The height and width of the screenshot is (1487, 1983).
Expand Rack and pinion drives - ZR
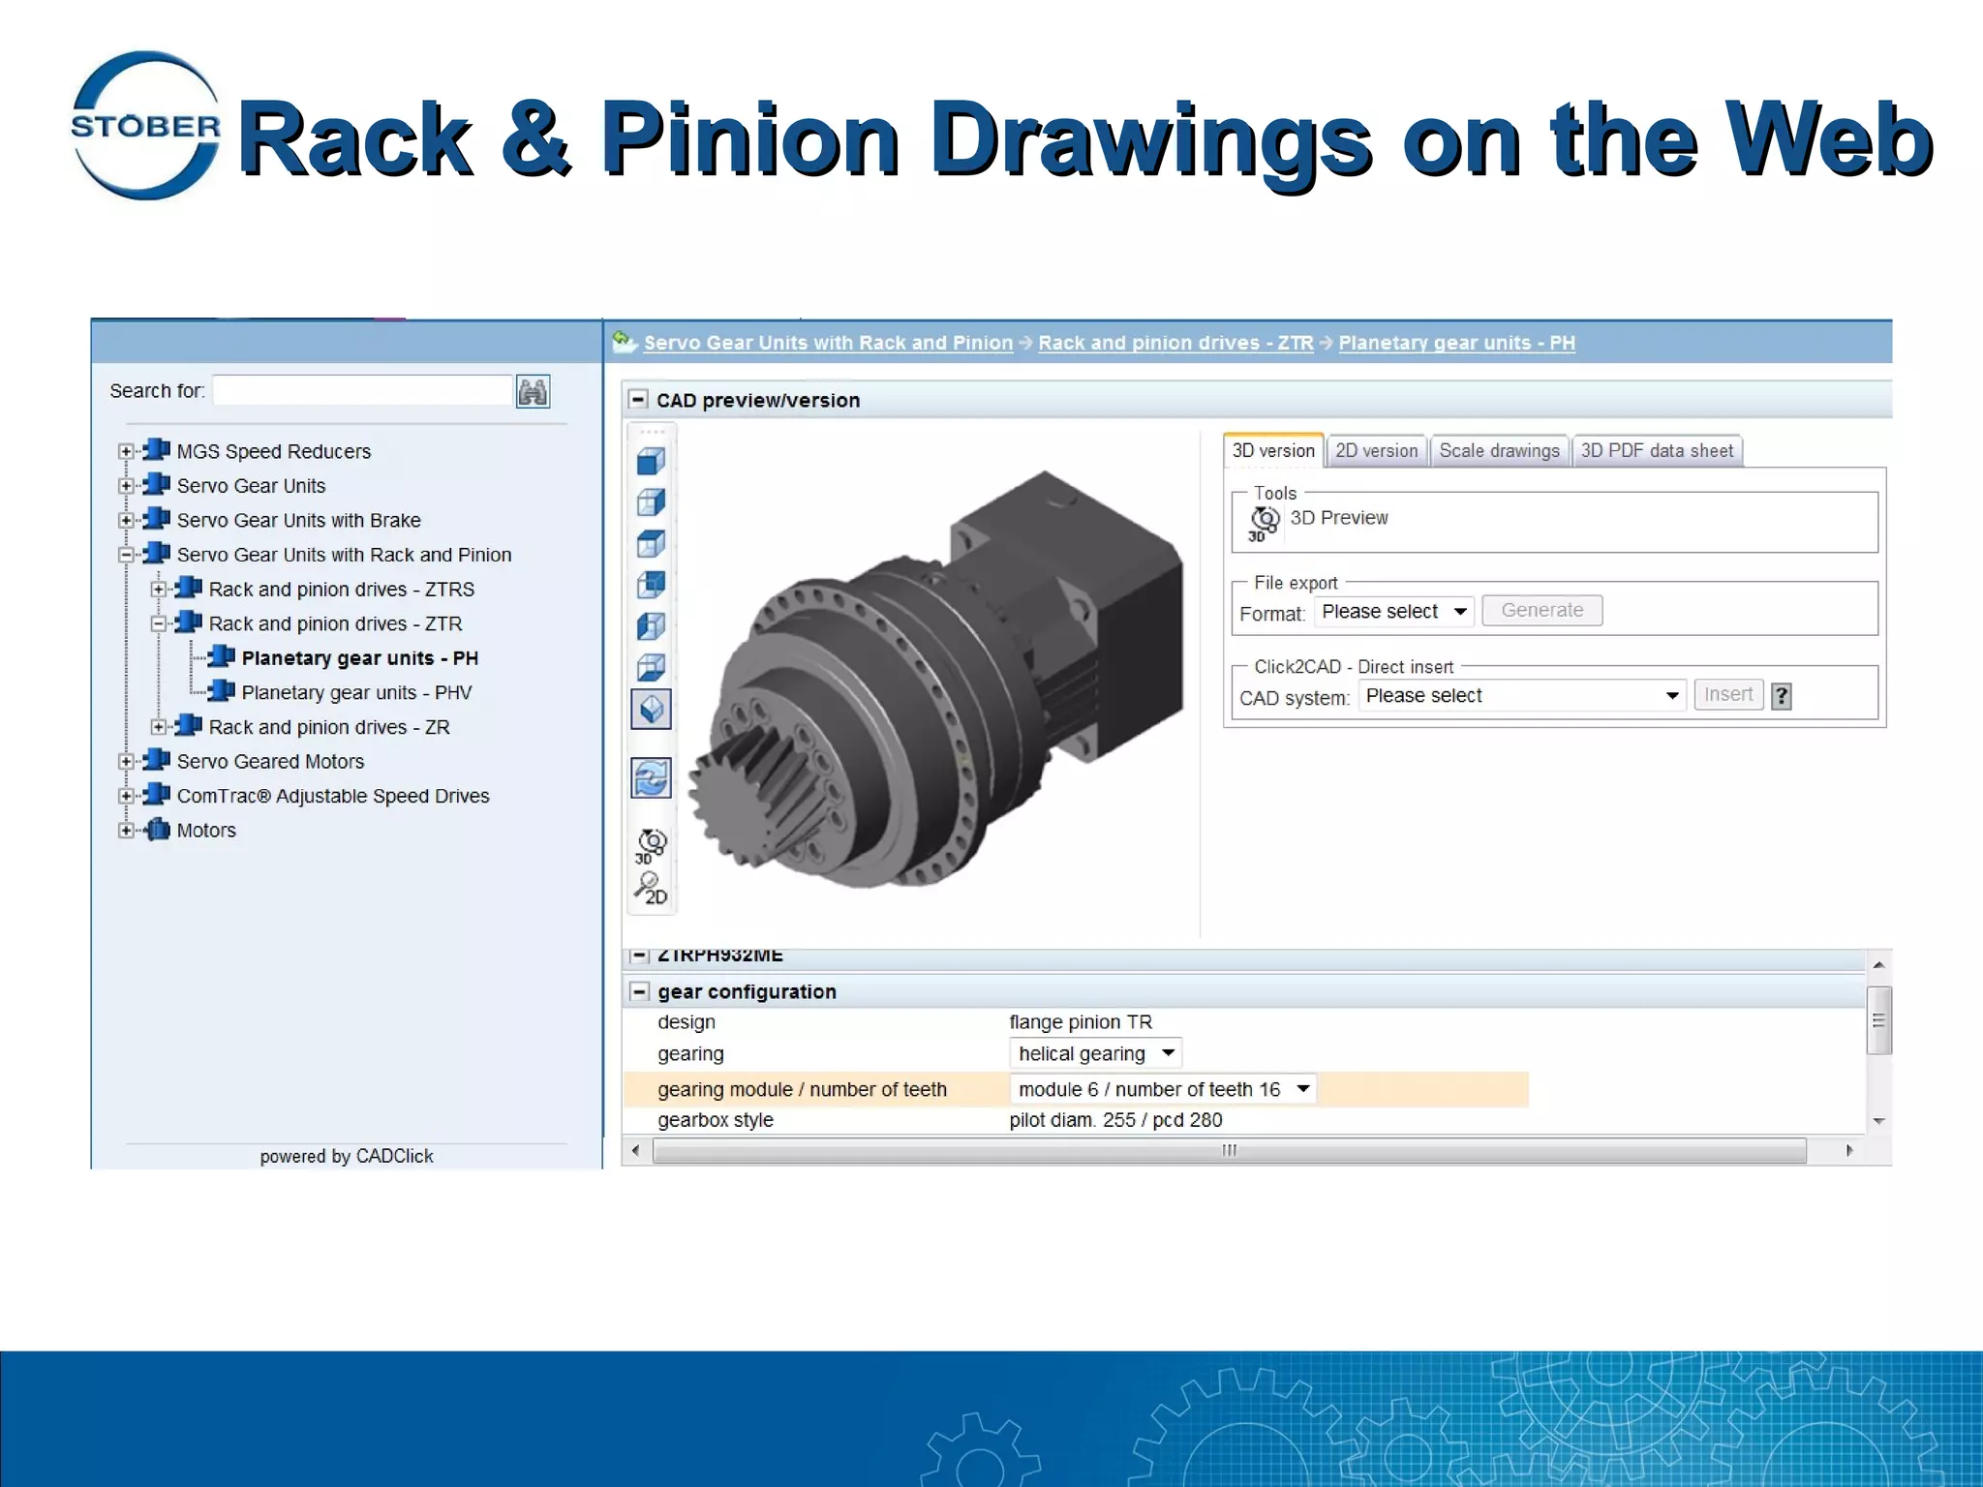click(x=159, y=727)
